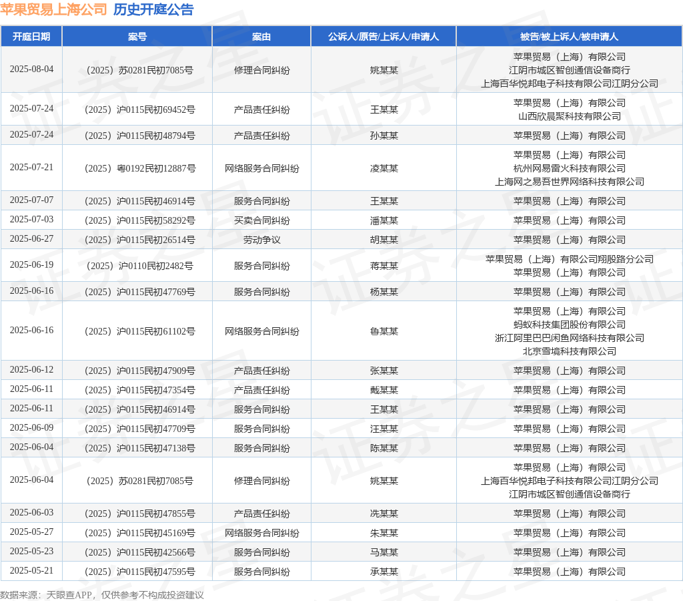
Task: Click plaintiff name 陈某某
Action: coord(384,448)
